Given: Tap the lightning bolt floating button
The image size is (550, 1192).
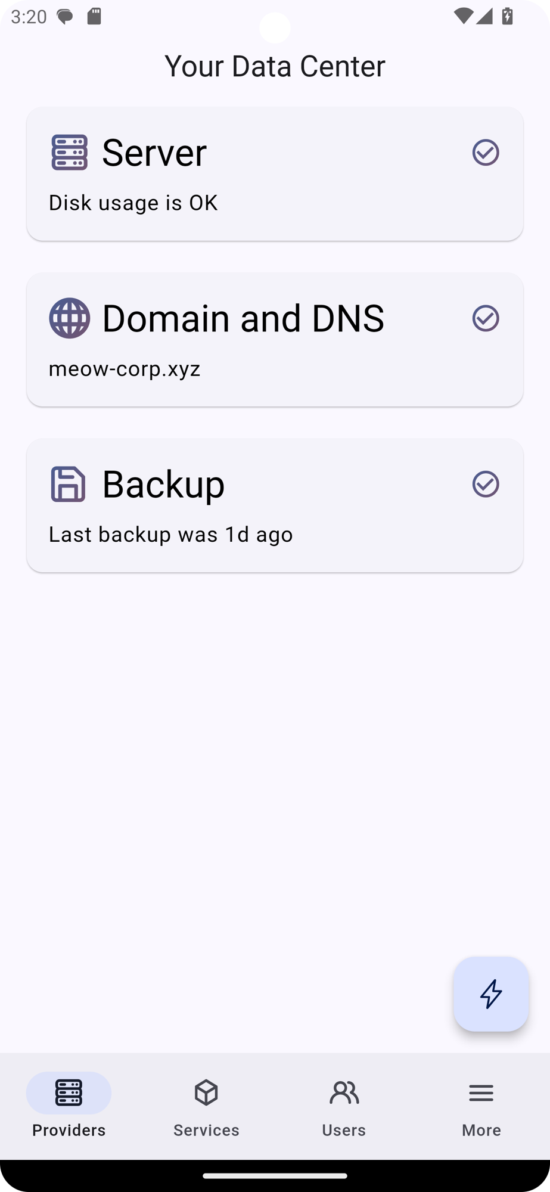Looking at the screenshot, I should click(x=491, y=994).
